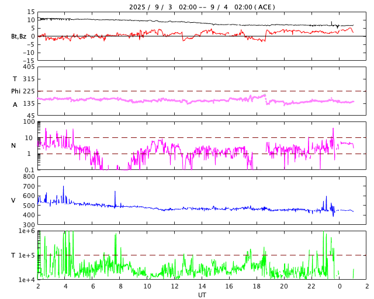Select the '315' tick on Phi axis

[x=29, y=79]
